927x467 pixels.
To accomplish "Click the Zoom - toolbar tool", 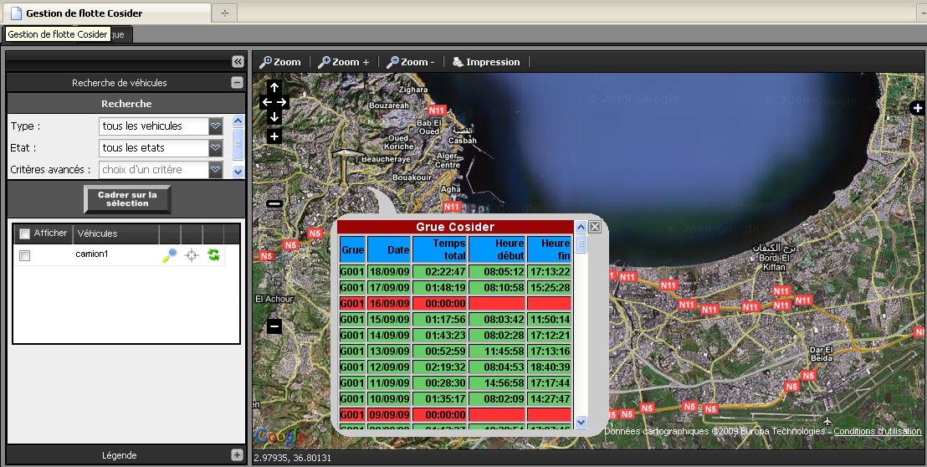I will (410, 62).
